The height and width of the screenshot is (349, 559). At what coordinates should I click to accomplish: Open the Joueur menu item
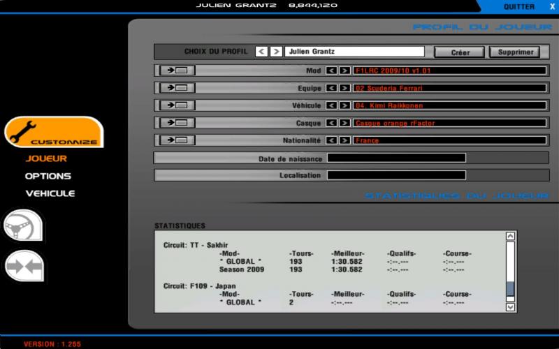tap(46, 158)
